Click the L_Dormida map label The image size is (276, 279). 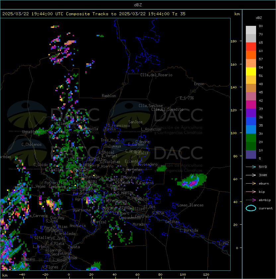click(x=189, y=230)
